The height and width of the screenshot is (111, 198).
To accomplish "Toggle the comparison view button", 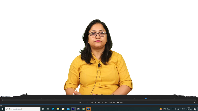I will [x=121, y=103].
